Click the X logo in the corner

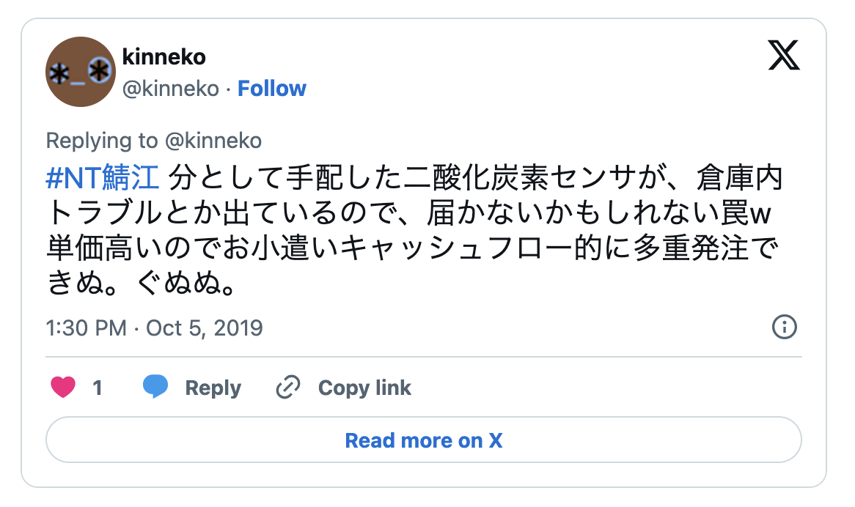[784, 55]
